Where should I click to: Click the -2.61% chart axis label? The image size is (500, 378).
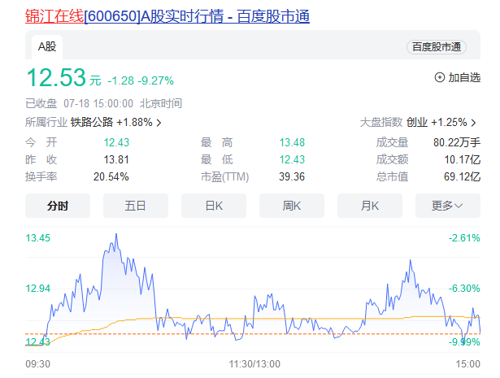[x=464, y=238]
